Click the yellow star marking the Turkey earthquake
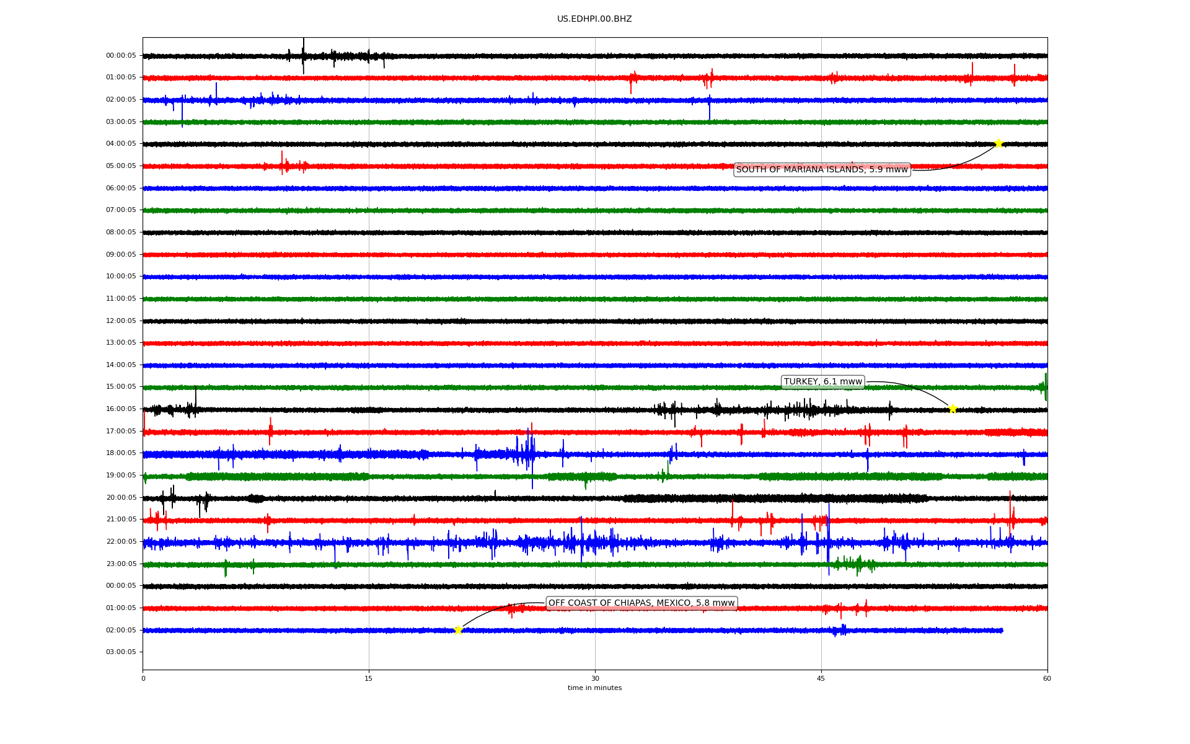The width and height of the screenshot is (1190, 744). (953, 409)
